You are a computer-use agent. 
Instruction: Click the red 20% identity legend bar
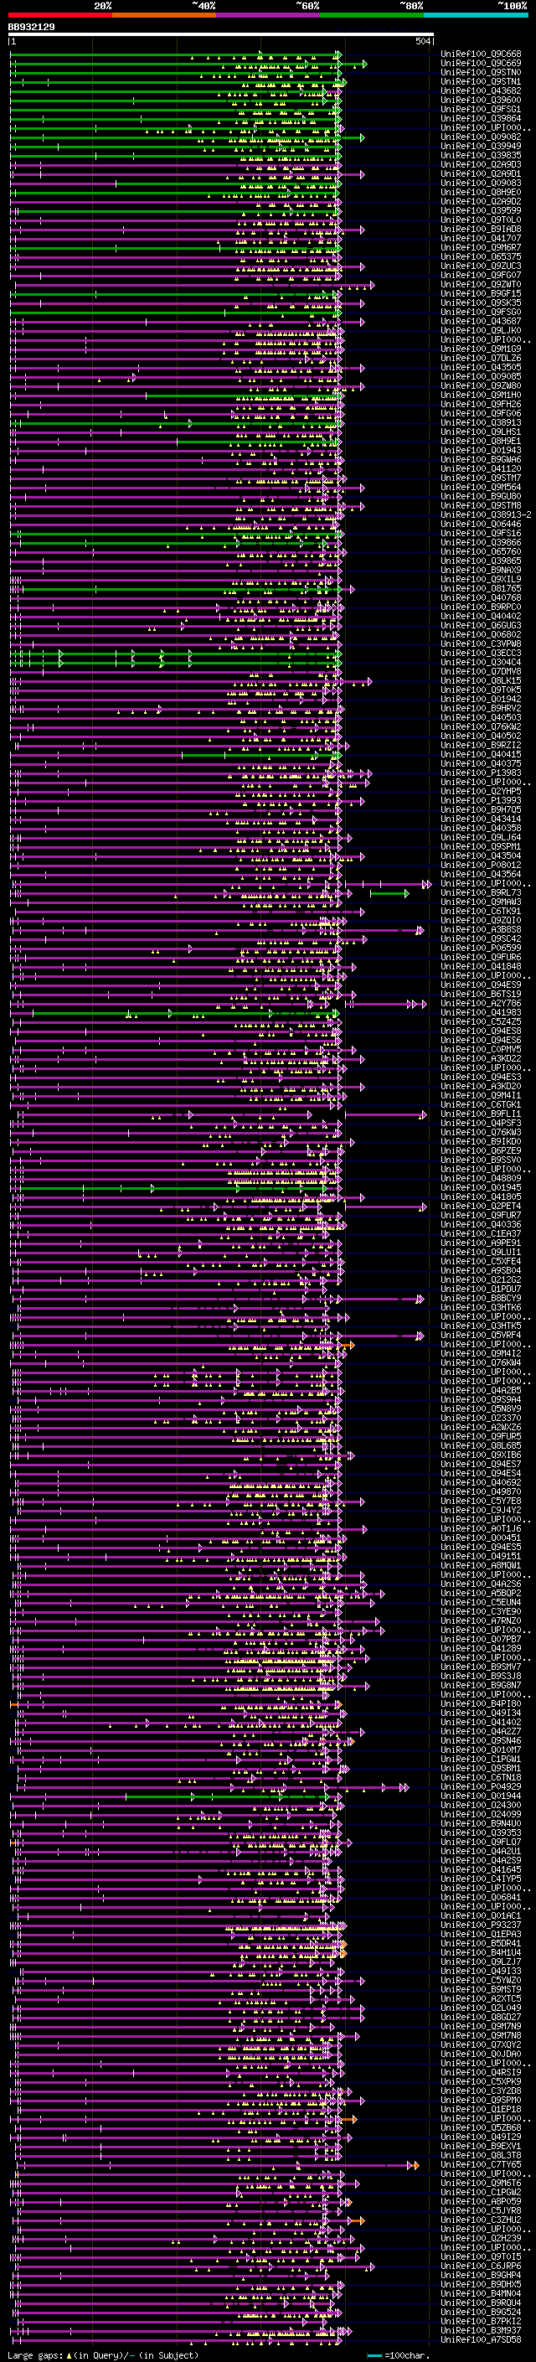59,15
